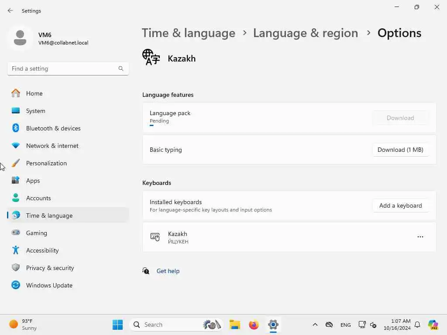Go back to Language & region breadcrumb
The height and width of the screenshot is (335, 447).
[306, 33]
